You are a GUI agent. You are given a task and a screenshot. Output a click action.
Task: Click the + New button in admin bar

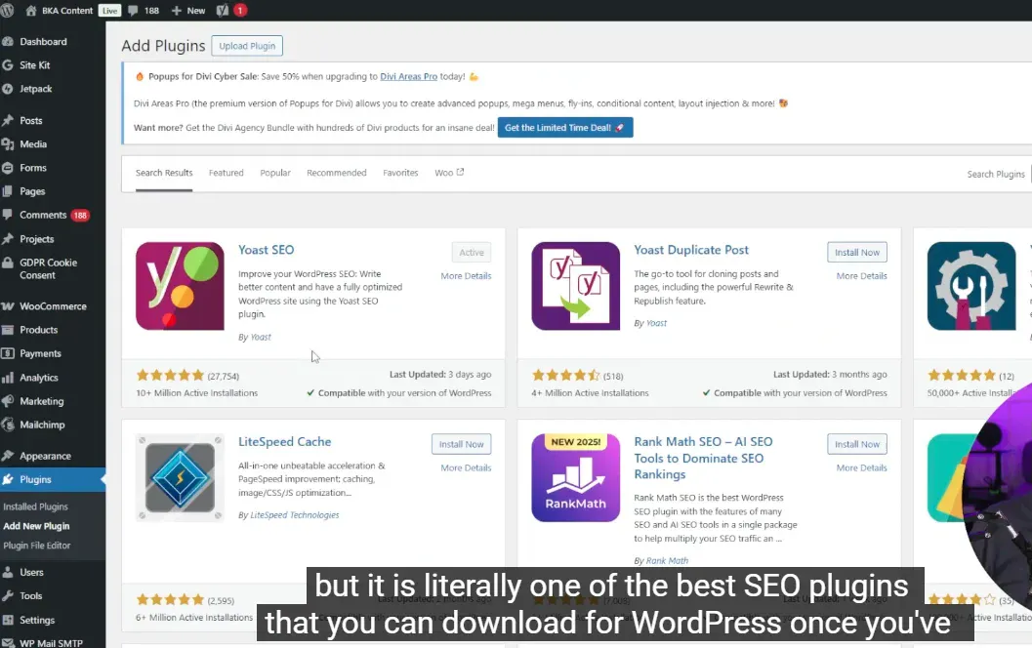point(187,11)
